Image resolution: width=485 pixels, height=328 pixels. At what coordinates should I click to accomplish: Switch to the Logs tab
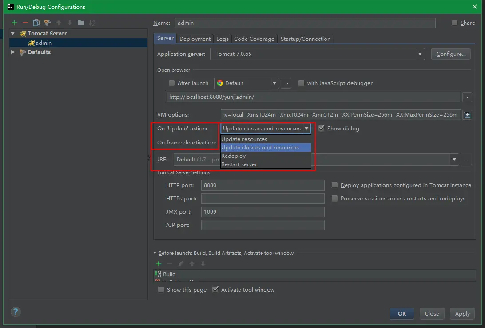click(x=222, y=39)
